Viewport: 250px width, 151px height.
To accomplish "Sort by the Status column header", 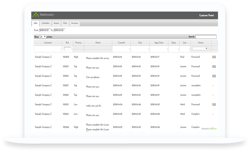I will point(201,43).
